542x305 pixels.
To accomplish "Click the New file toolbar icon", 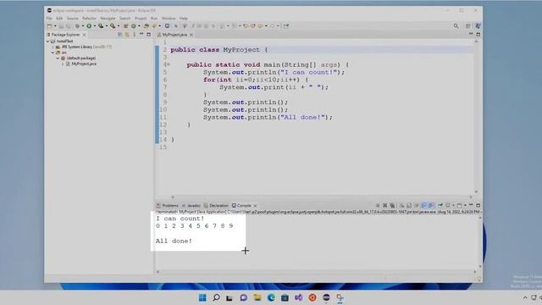I will click(49, 26).
